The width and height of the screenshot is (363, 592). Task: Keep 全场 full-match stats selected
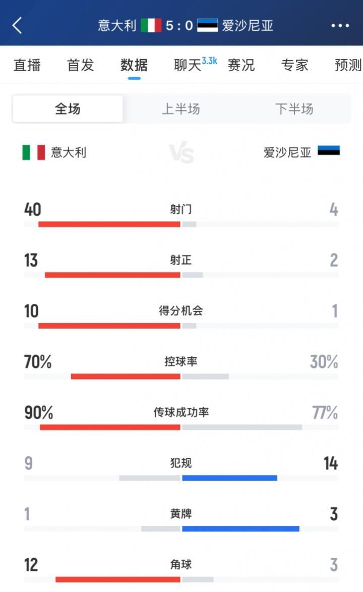pyautogui.click(x=68, y=109)
